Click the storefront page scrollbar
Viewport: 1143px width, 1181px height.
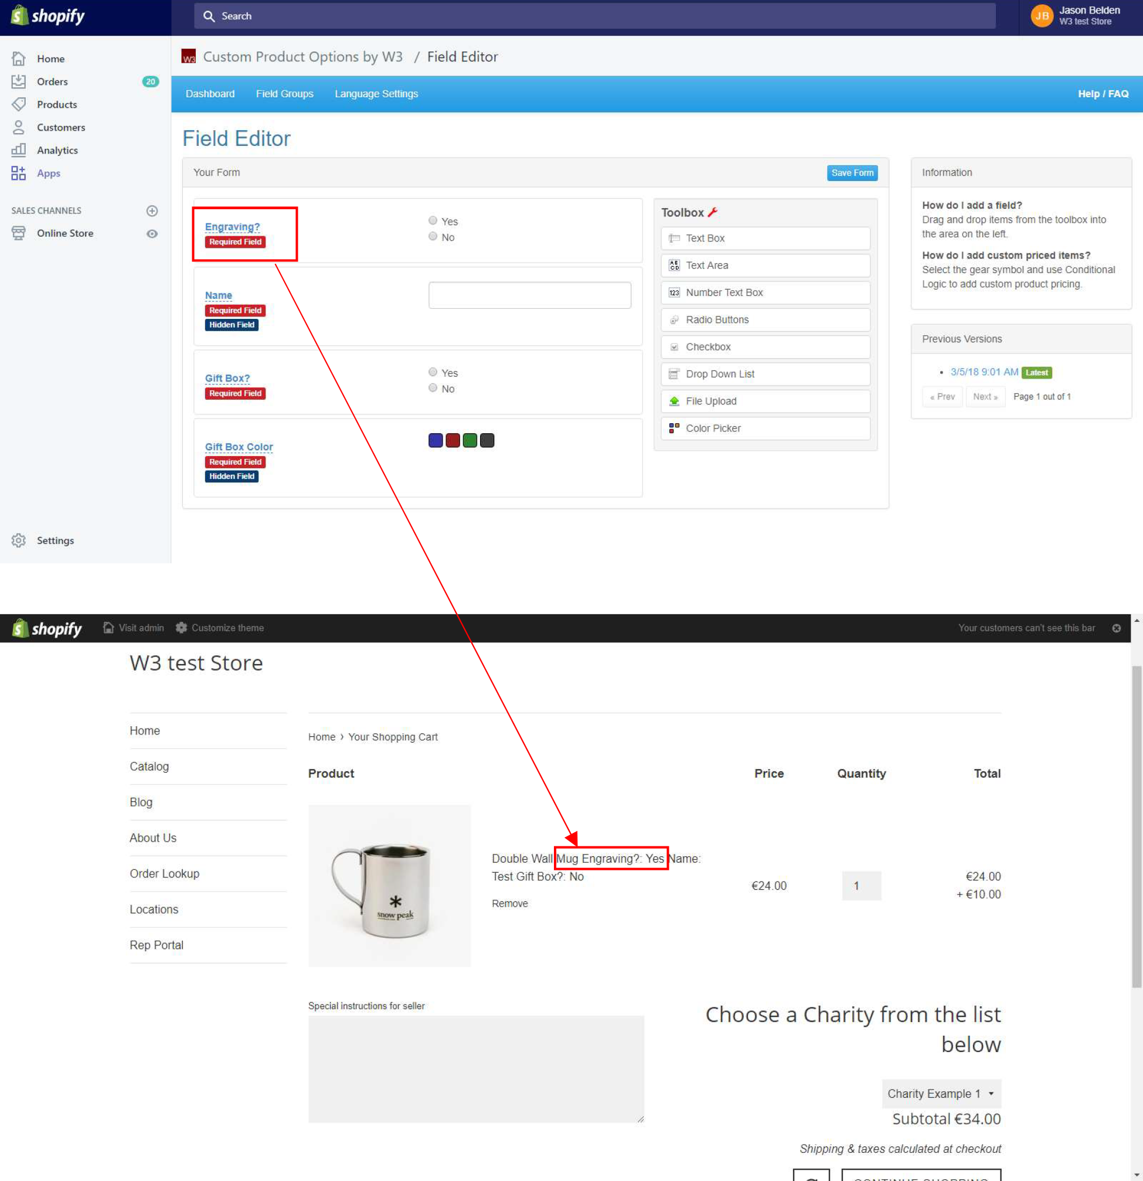[x=1137, y=826]
